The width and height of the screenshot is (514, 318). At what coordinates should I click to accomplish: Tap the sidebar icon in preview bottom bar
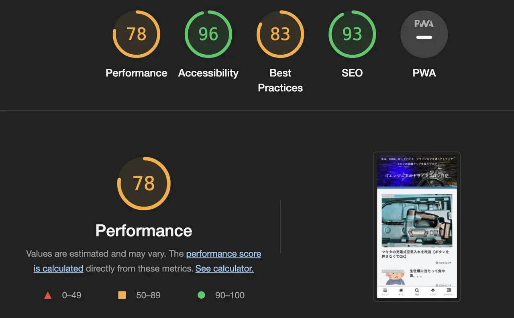tap(449, 291)
